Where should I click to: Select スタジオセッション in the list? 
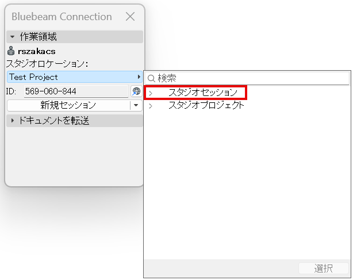[203, 93]
